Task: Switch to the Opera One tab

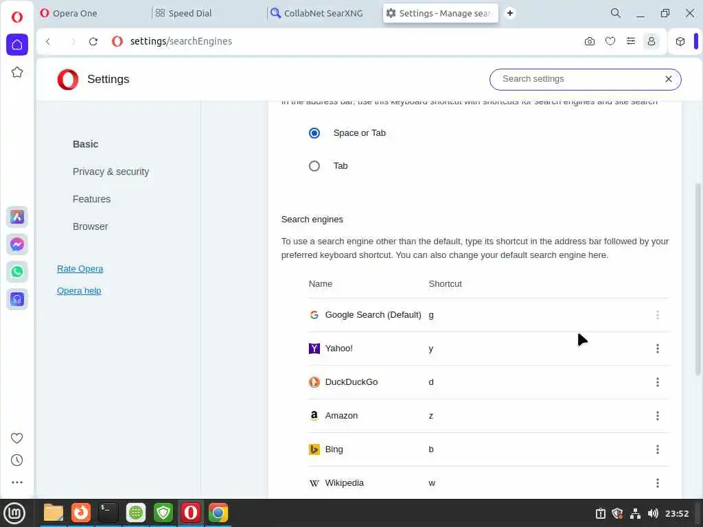Action: tap(92, 13)
